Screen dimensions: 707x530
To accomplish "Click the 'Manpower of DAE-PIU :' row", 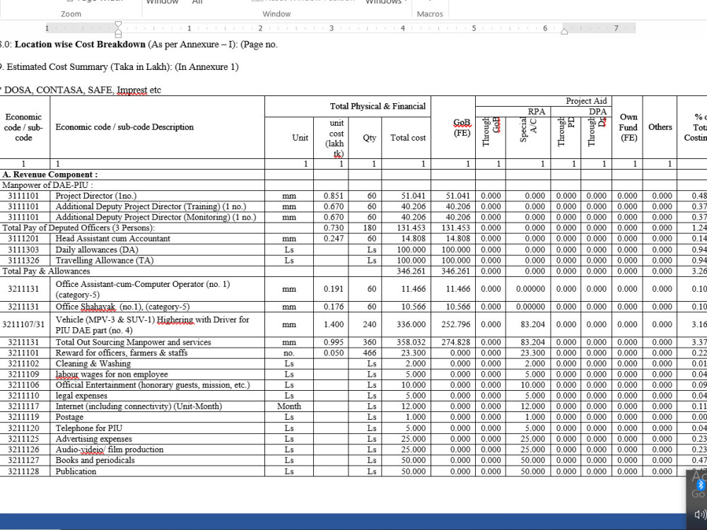I will (x=47, y=184).
